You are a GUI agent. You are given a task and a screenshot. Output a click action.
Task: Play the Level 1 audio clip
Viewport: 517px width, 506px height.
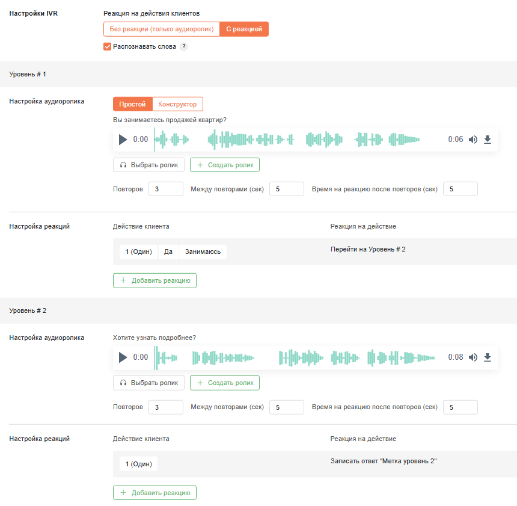click(123, 140)
